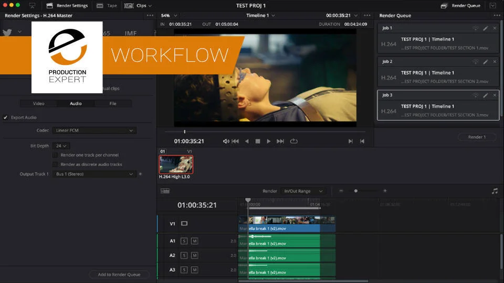Image resolution: width=504 pixels, height=283 pixels.
Task: Remove Job 1 from the render queue
Action: 495,28
